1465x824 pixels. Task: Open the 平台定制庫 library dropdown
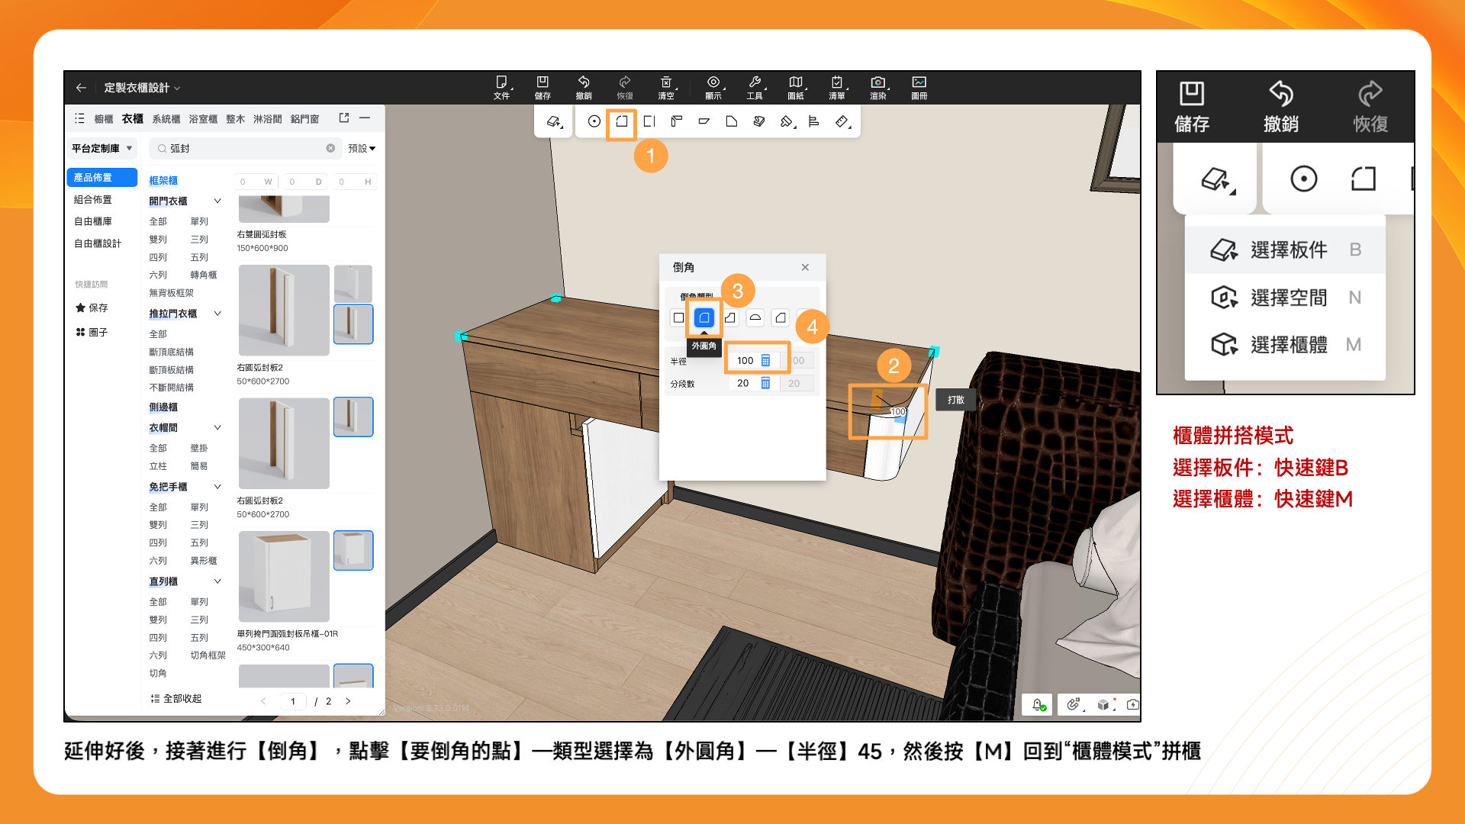click(102, 149)
